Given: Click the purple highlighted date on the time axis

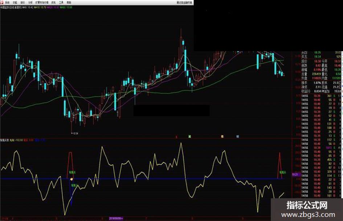Looking at the screenshot, I should coord(116,218).
